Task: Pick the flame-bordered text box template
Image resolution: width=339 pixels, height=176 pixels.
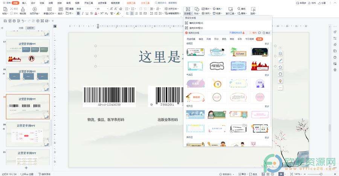Action: click(260, 66)
